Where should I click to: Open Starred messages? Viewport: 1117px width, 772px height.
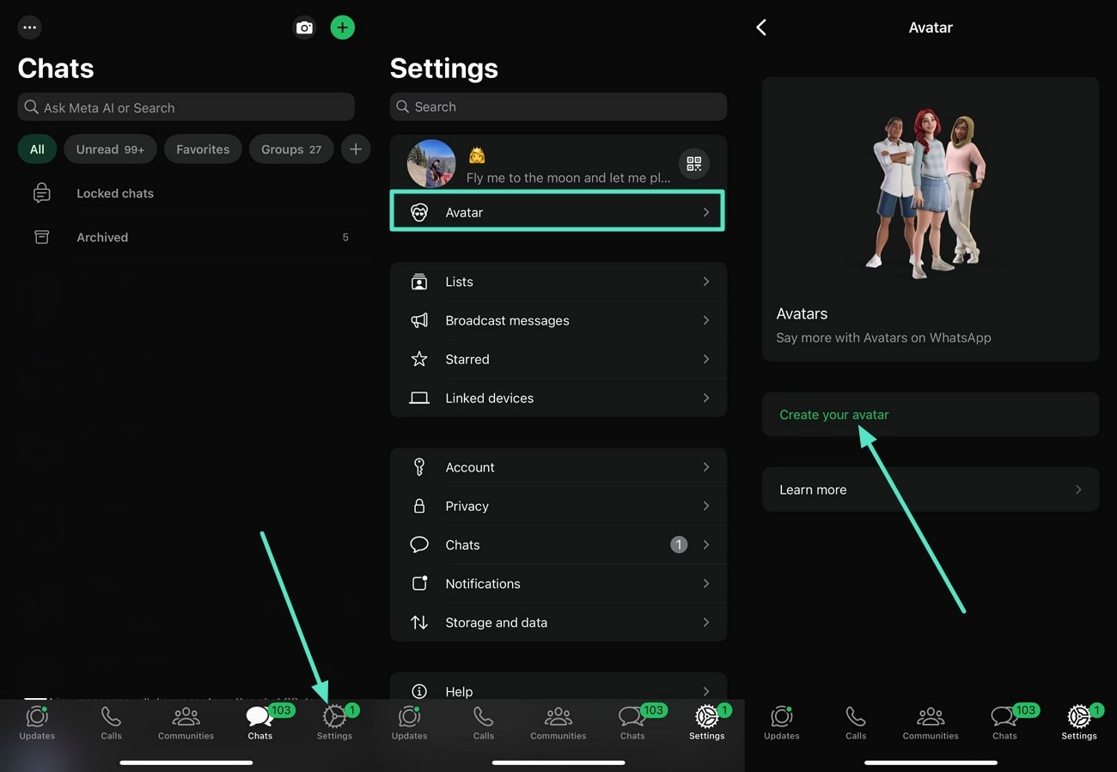click(x=558, y=359)
